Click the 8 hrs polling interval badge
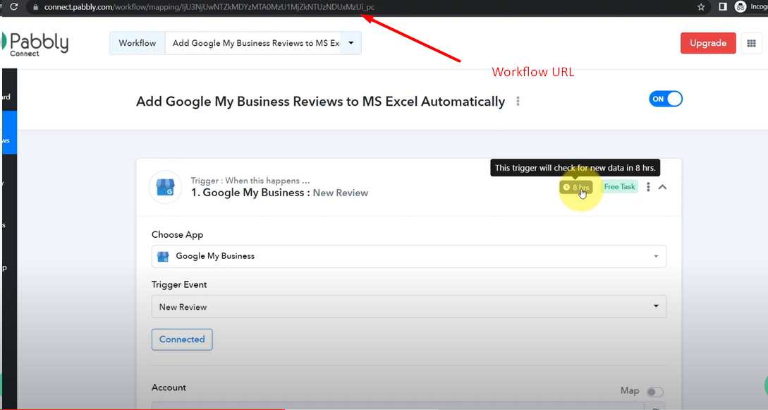Viewport: 768px width, 410px height. tap(576, 187)
